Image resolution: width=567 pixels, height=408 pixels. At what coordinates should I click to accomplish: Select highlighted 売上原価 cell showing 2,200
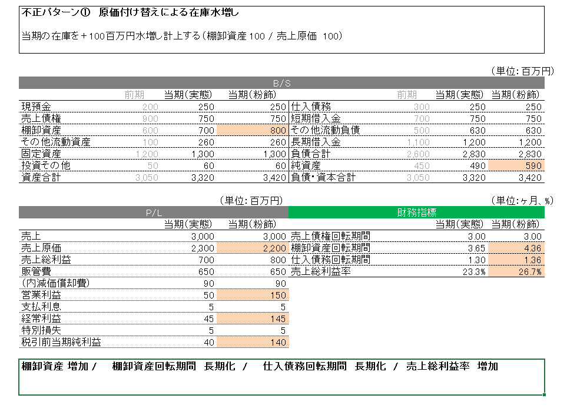252,248
